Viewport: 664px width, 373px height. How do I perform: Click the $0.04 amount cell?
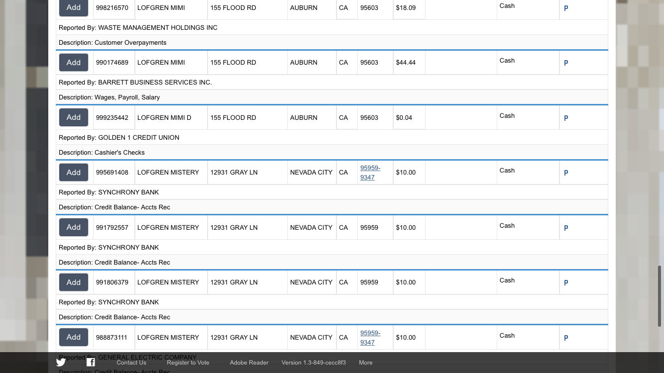409,118
